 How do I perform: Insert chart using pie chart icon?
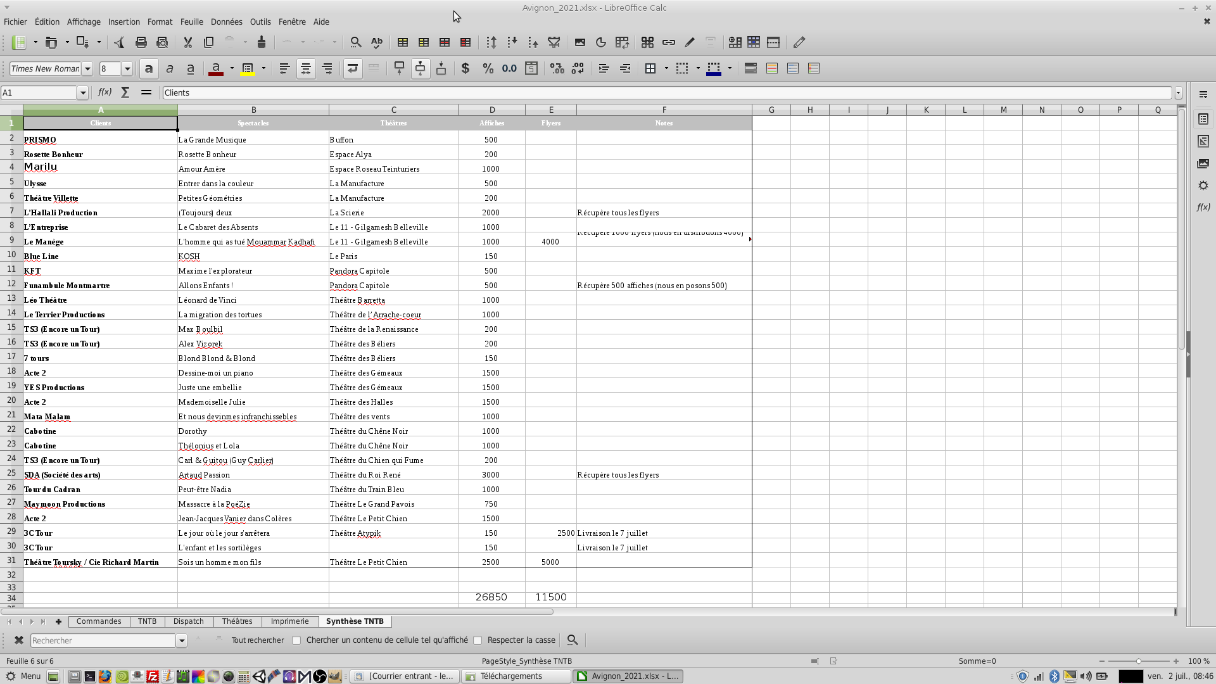click(601, 42)
